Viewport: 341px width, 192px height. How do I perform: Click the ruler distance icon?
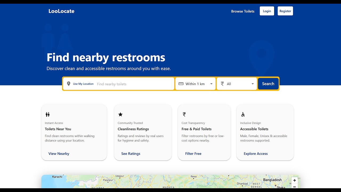coord(181,84)
